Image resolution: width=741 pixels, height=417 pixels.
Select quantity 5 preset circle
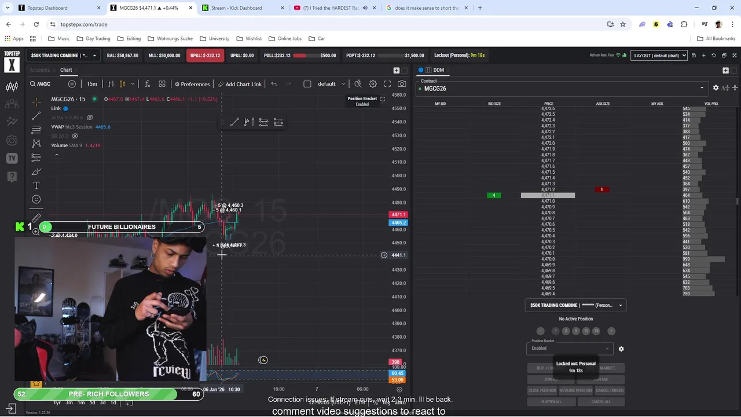click(576, 331)
